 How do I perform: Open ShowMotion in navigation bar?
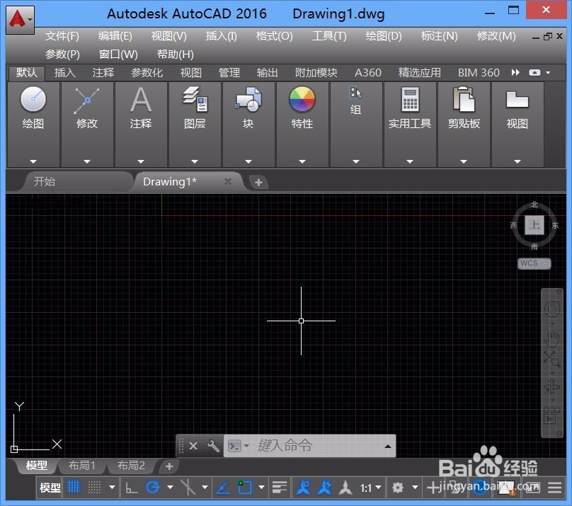tap(551, 416)
